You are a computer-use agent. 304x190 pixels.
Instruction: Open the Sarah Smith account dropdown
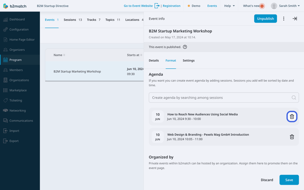point(289,6)
